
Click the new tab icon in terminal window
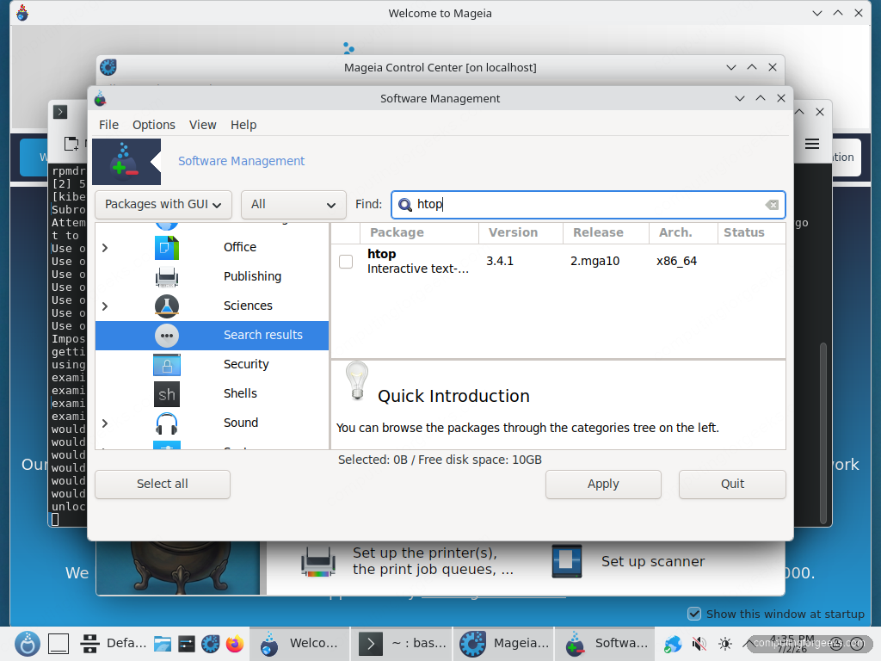[71, 144]
